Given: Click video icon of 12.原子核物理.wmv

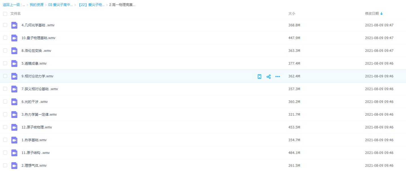Looking at the screenshot, I should 14,127.
